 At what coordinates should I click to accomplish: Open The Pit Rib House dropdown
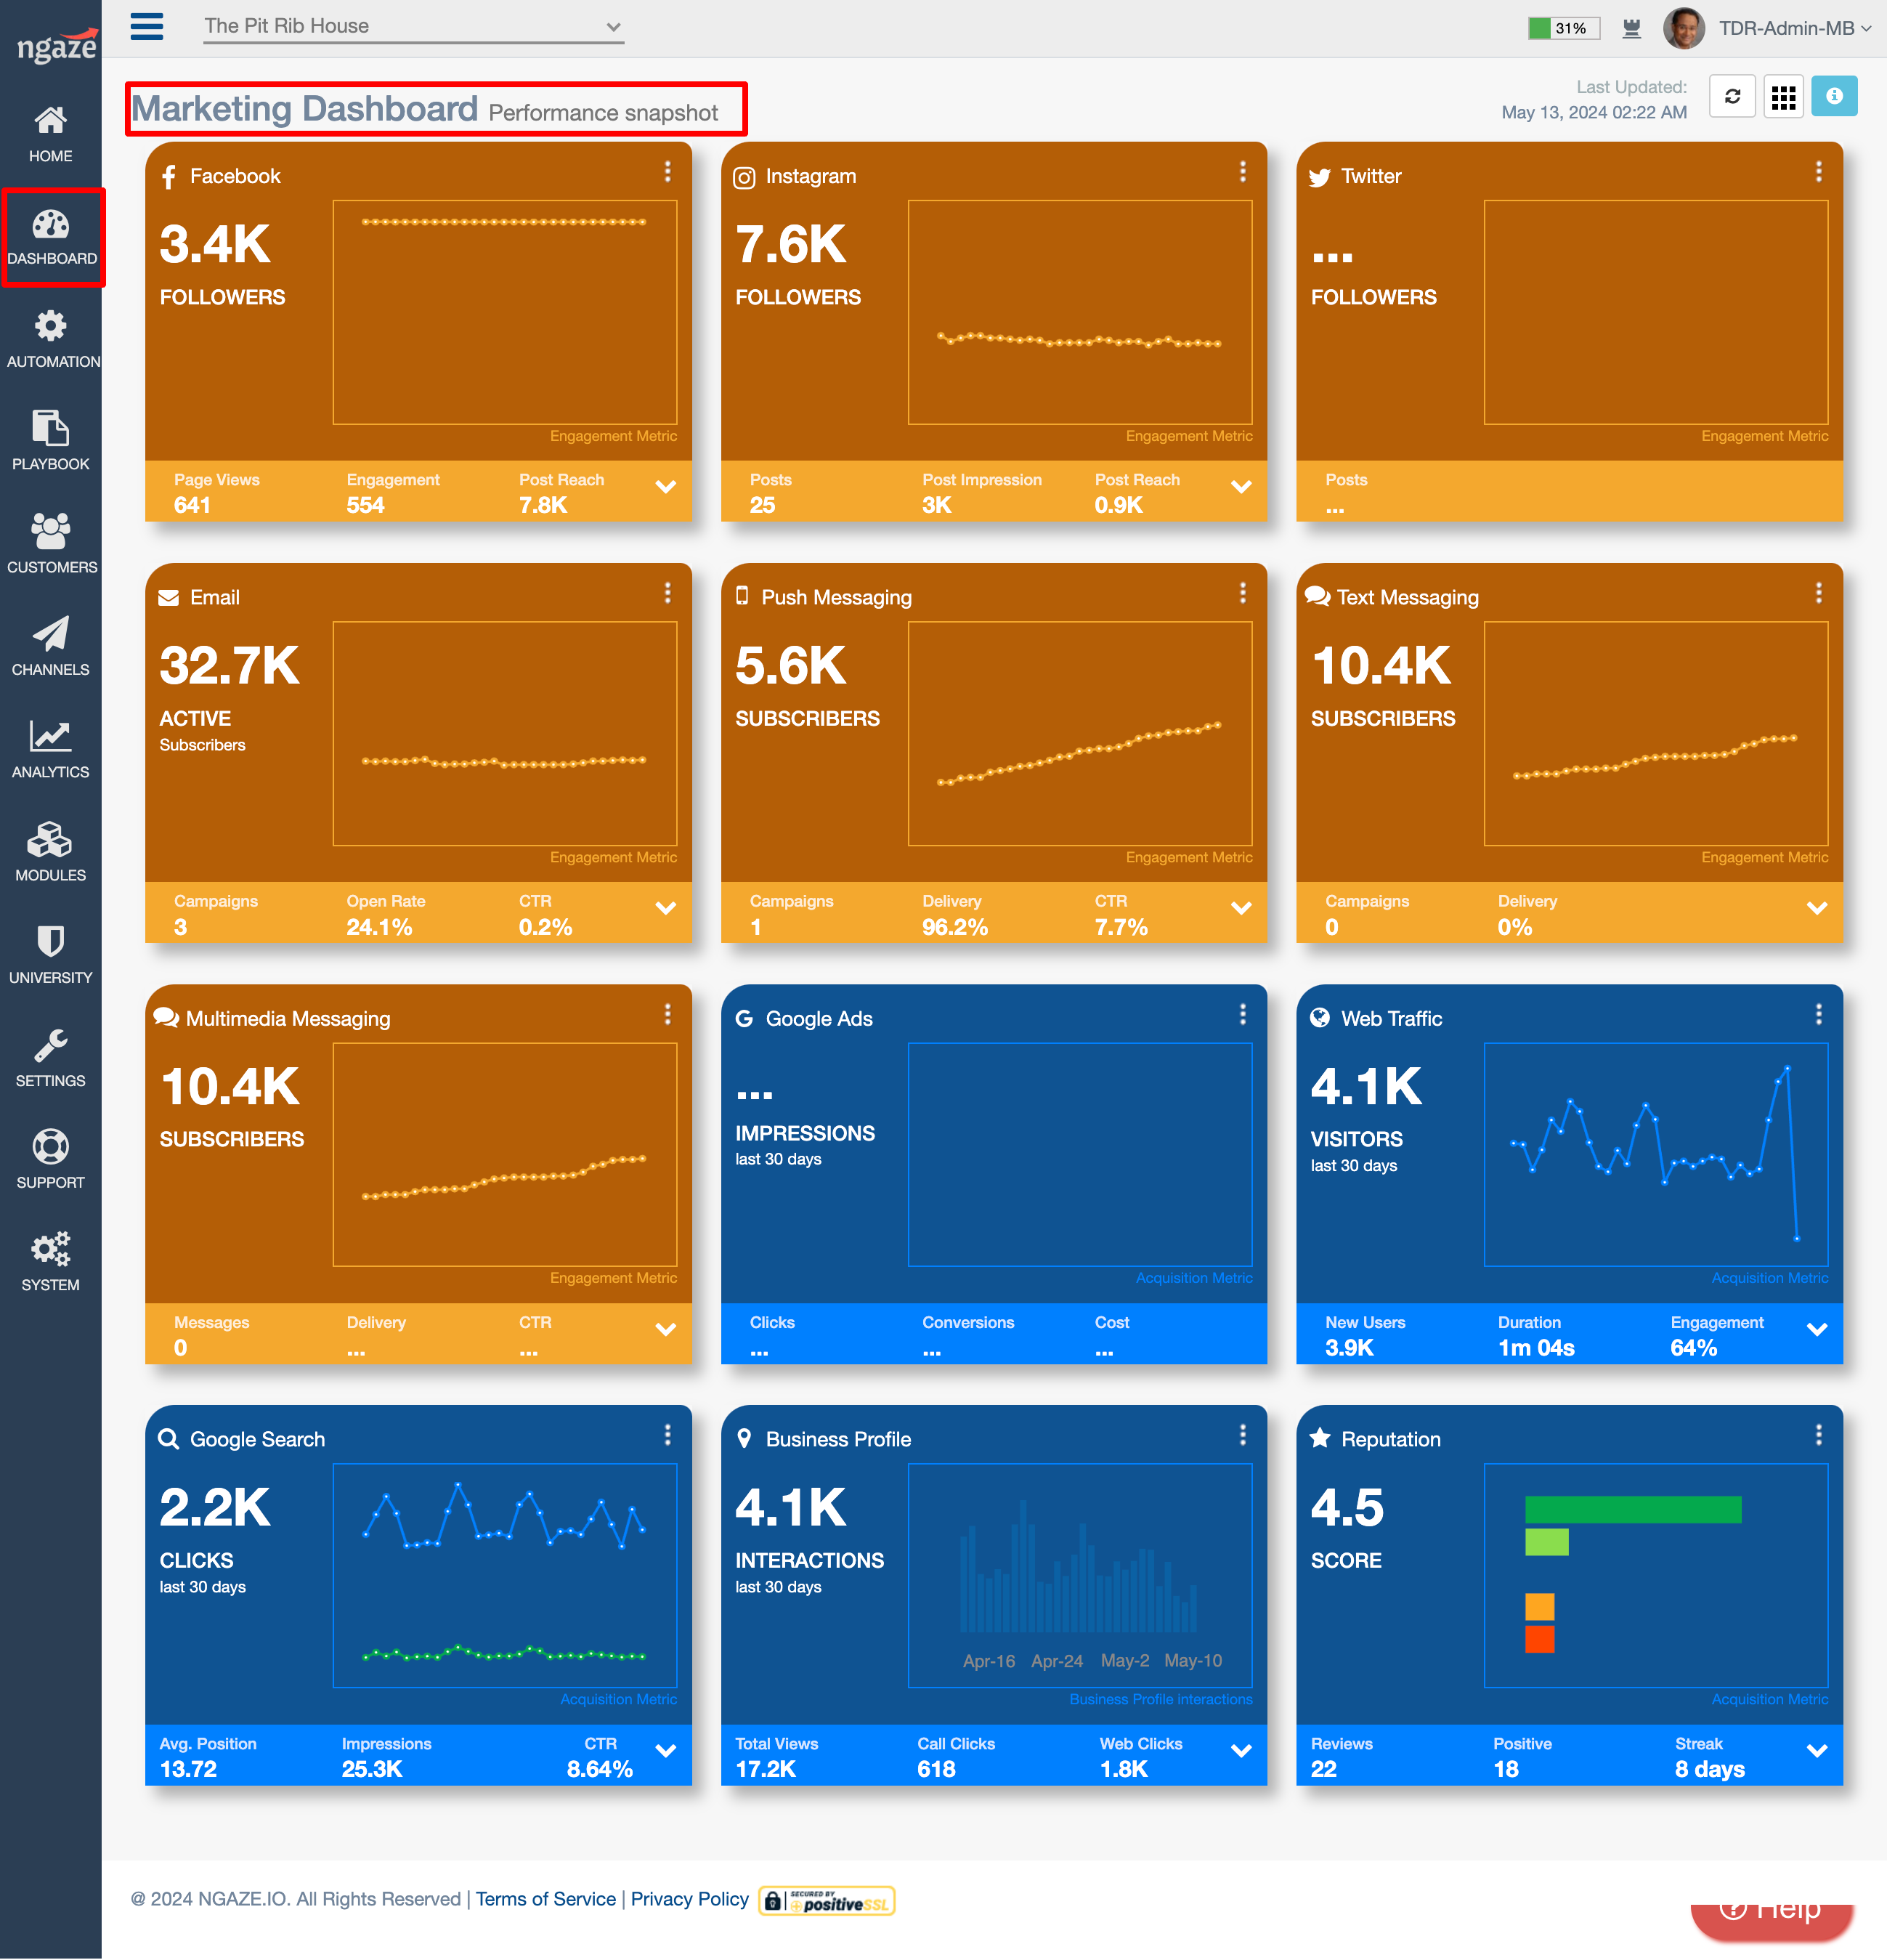pyautogui.click(x=413, y=27)
